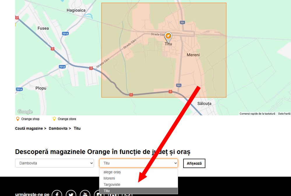Open the Dambovita breadcrumb link

click(58, 128)
